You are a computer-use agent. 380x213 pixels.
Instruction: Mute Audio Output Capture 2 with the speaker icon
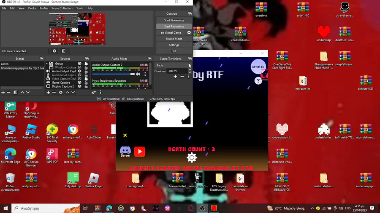pos(138,74)
